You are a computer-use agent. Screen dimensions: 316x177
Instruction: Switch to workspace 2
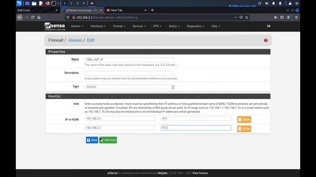(x=71, y=3)
